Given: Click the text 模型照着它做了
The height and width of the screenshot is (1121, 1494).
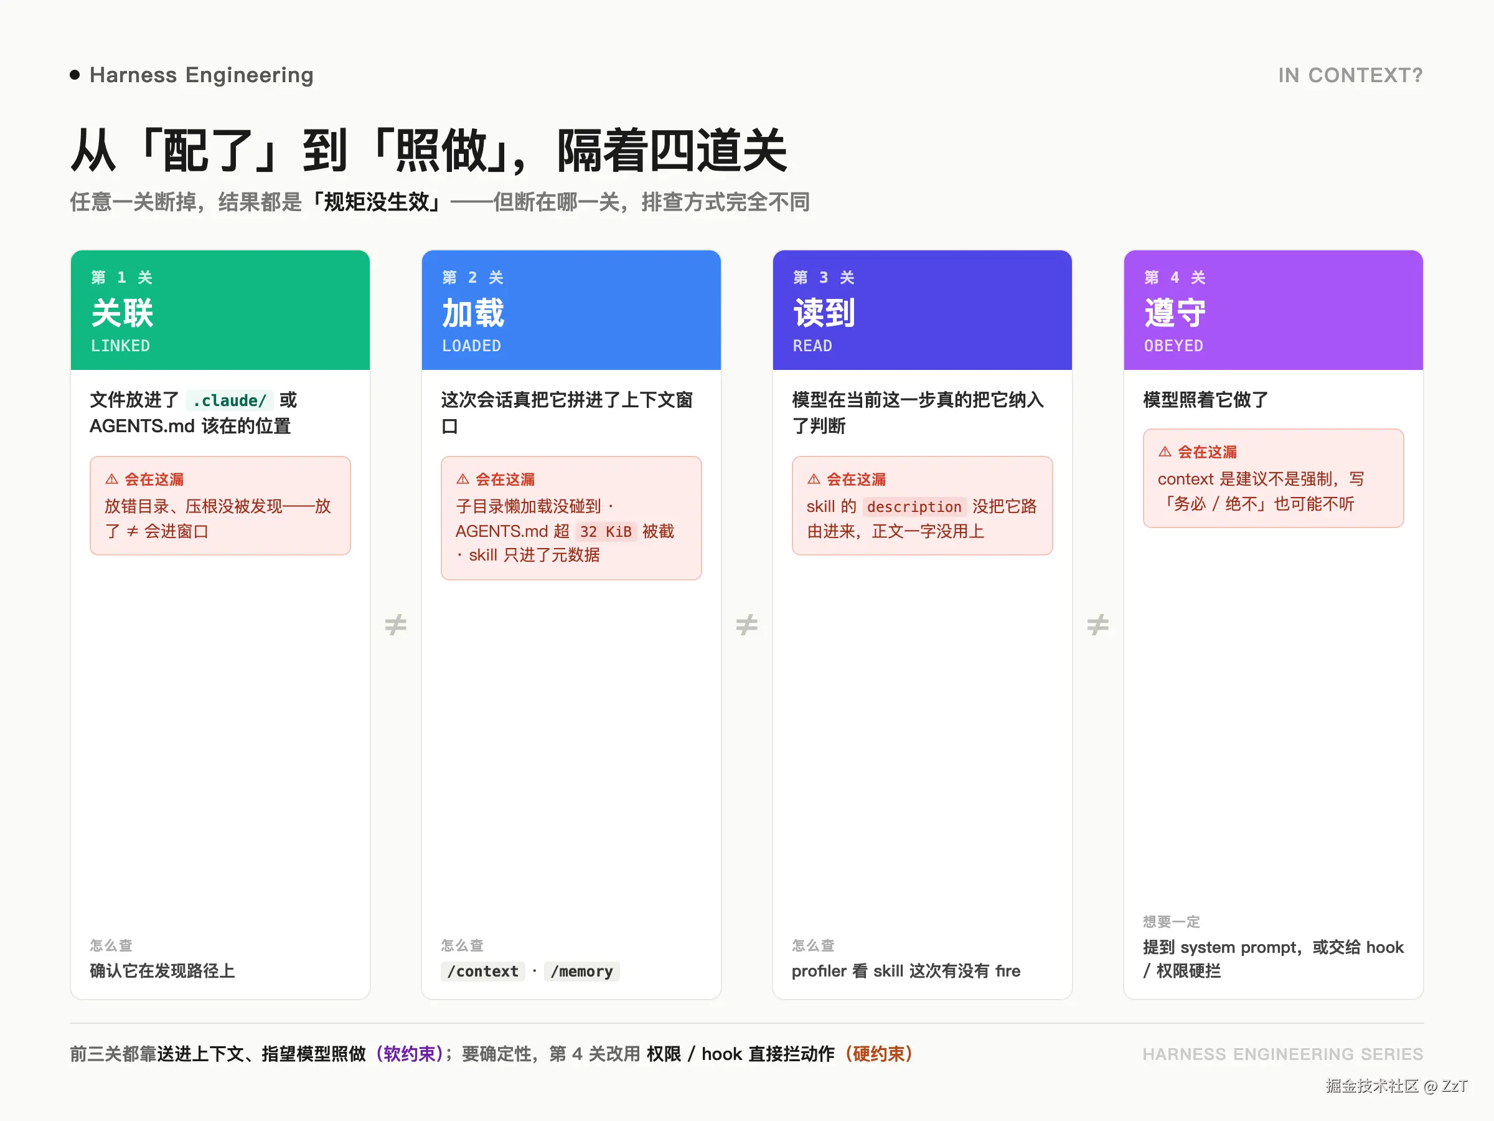Looking at the screenshot, I should (x=1206, y=399).
